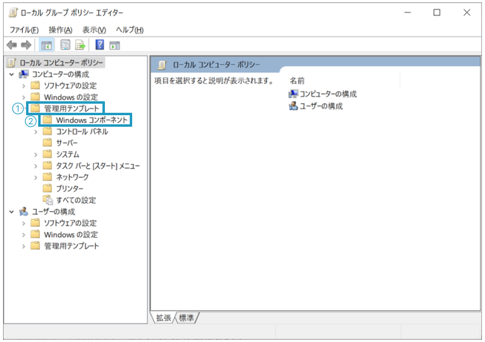Viewport: 485px width, 342px height.
Task: Toggle the console tree show/hide icon
Action: pos(47,45)
